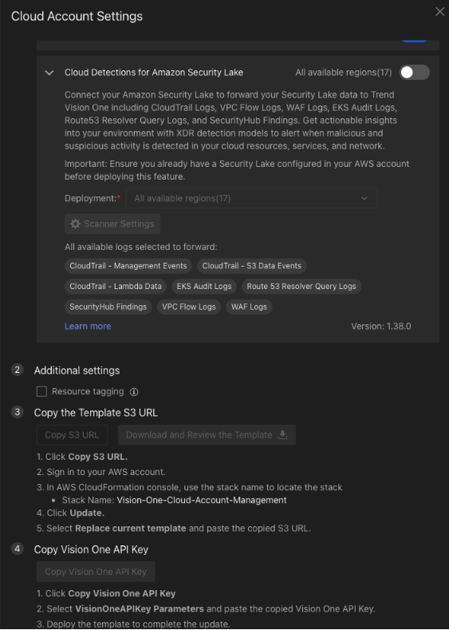The height and width of the screenshot is (630, 449).
Task: Click the download icon on the template button
Action: coord(282,434)
